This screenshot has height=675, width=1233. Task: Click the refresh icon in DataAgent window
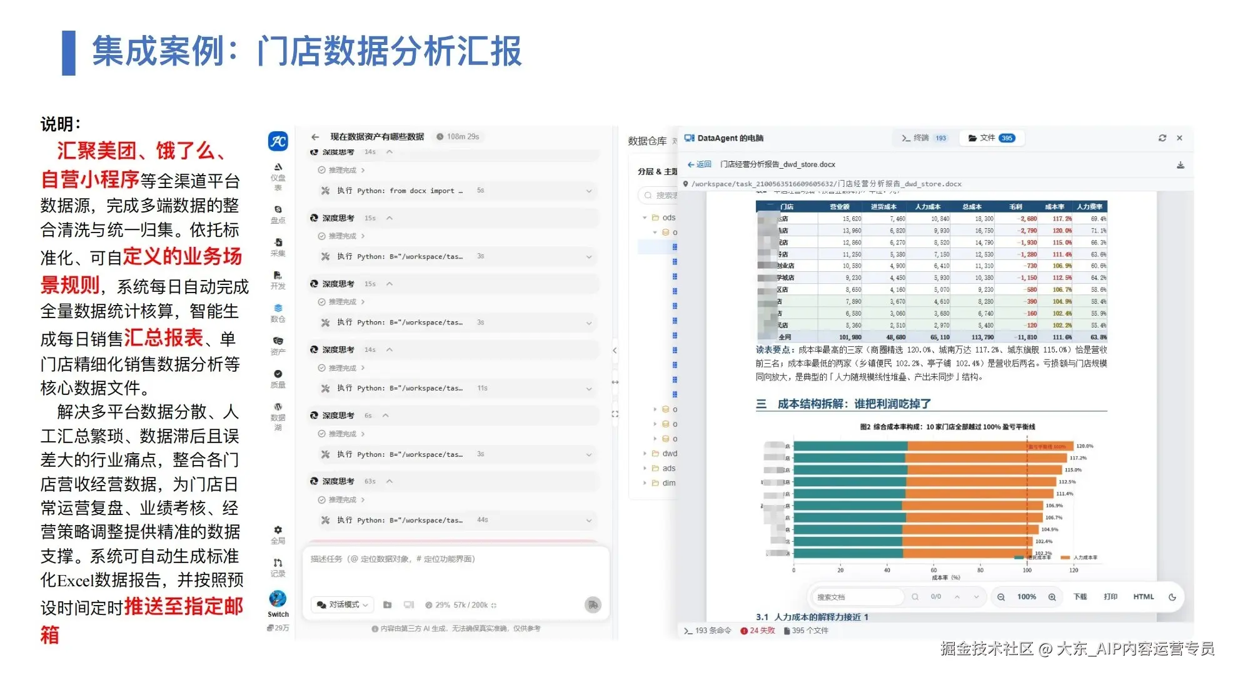1162,138
